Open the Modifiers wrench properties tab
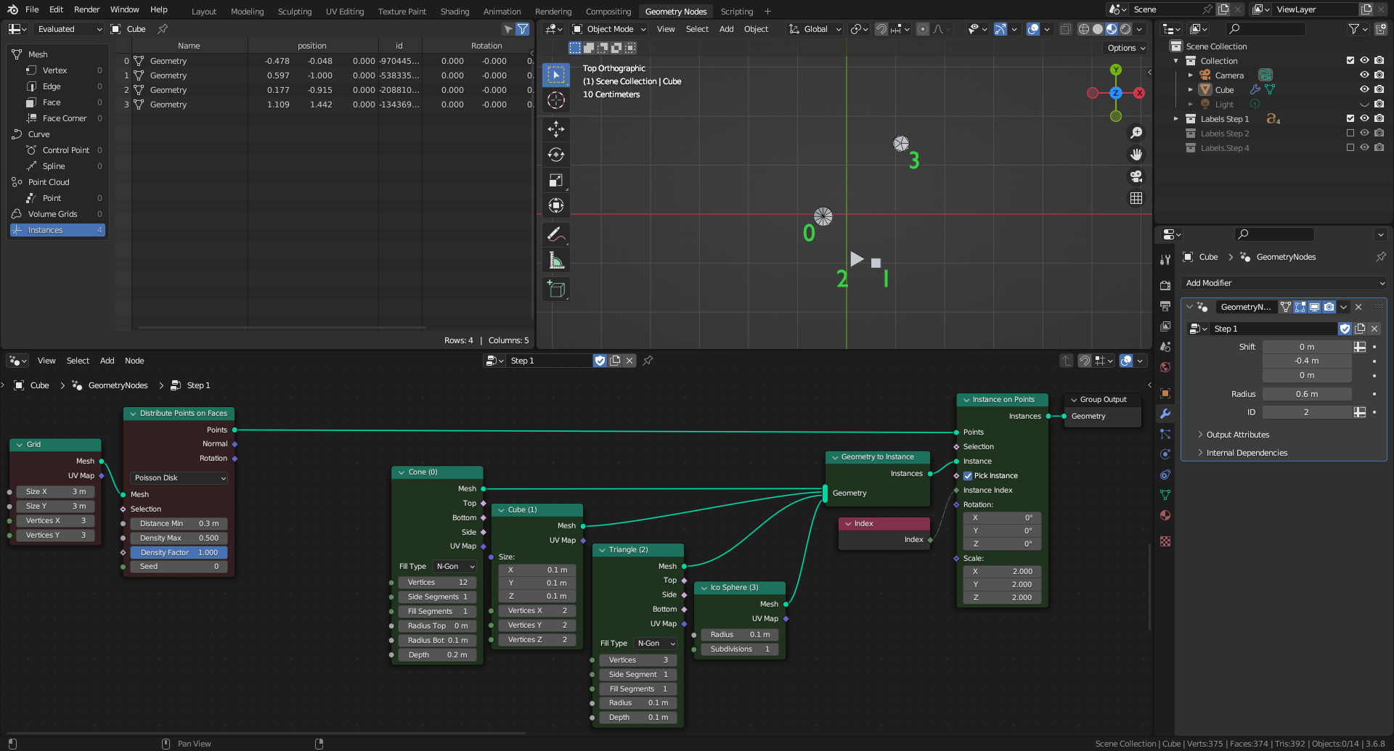 [1165, 414]
